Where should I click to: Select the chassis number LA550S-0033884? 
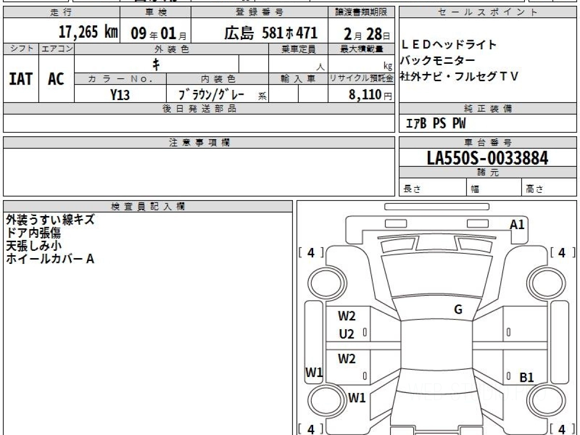click(x=488, y=158)
